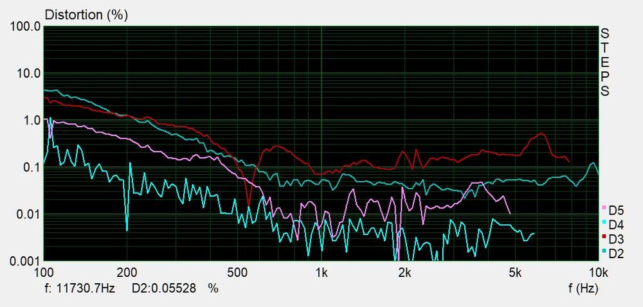Click the '200' frequency axis label
643x307 pixels.
click(x=127, y=272)
